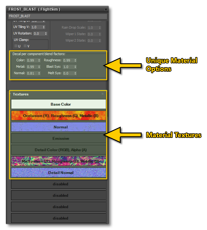Open the Base Color texture slot
Viewport: 207px width, 230px height.
point(59,104)
